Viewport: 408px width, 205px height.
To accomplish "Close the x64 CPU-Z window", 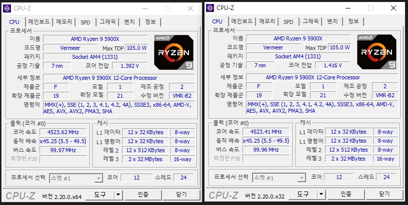I will point(190,8).
